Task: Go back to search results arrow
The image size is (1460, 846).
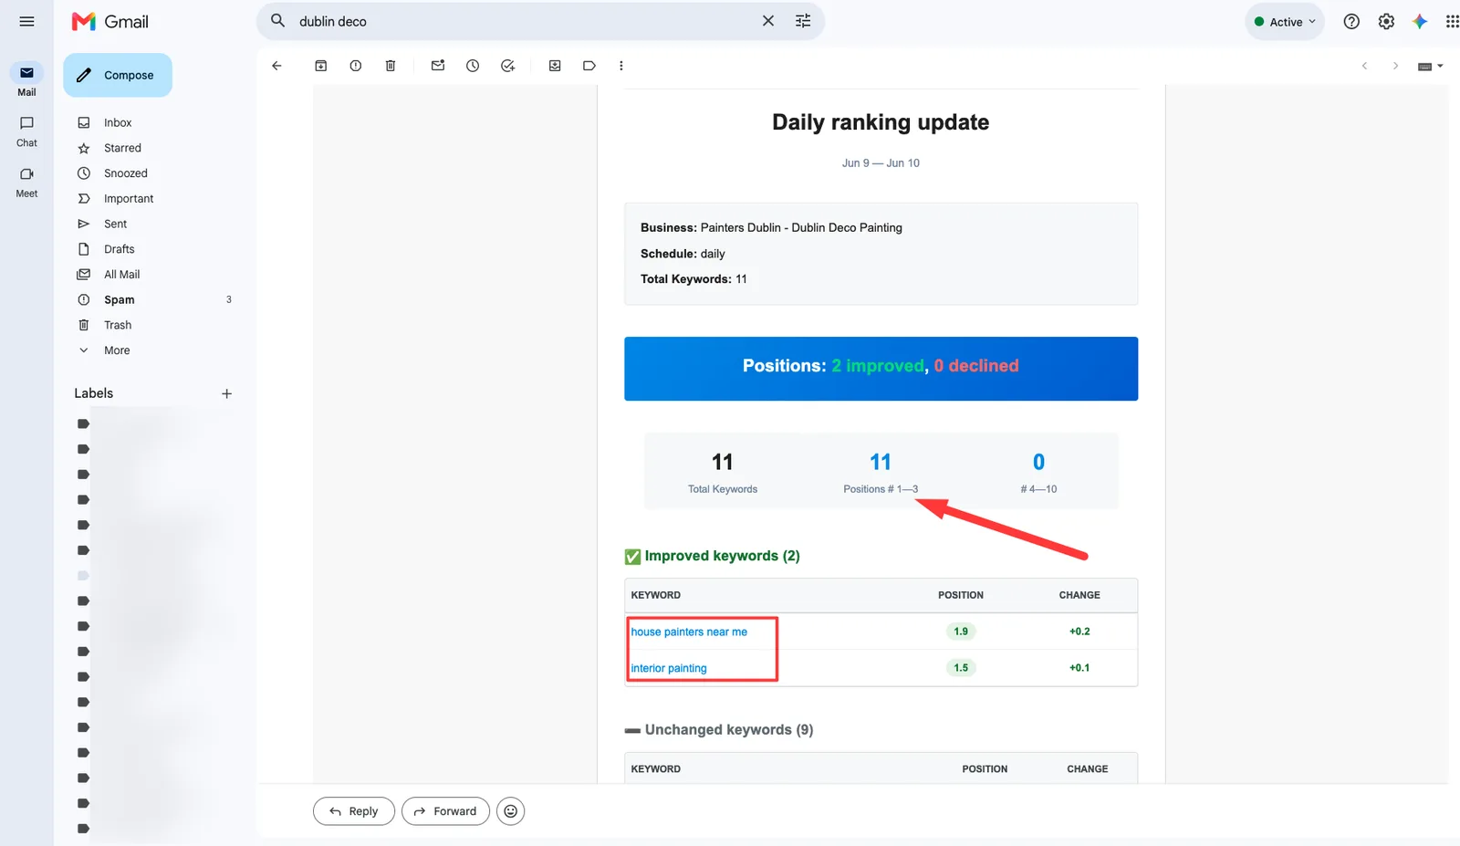Action: pos(276,66)
